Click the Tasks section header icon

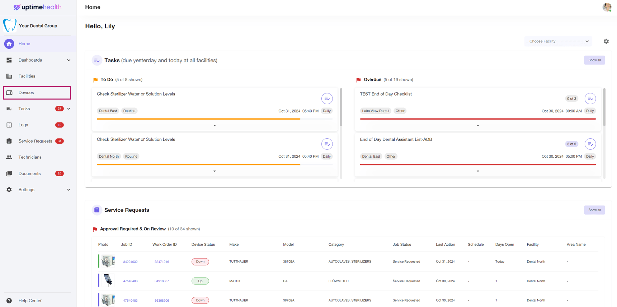pos(97,60)
